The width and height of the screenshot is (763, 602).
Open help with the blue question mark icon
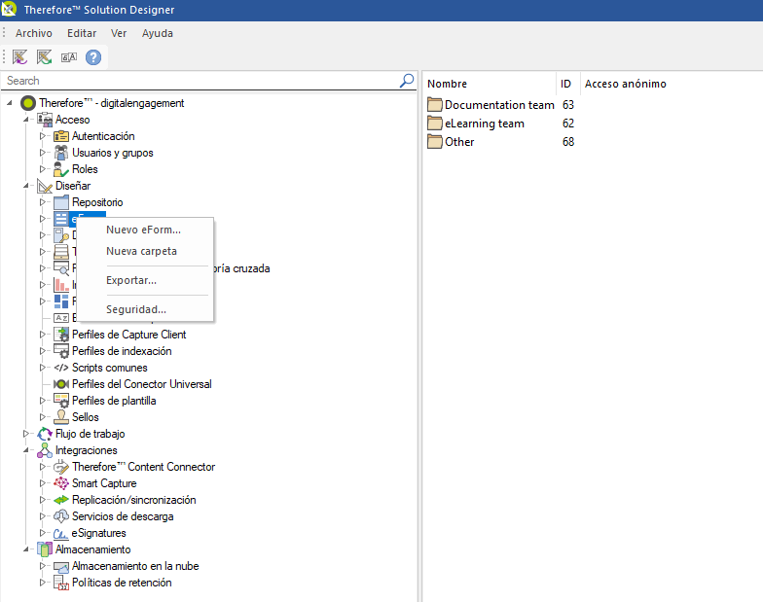[93, 57]
